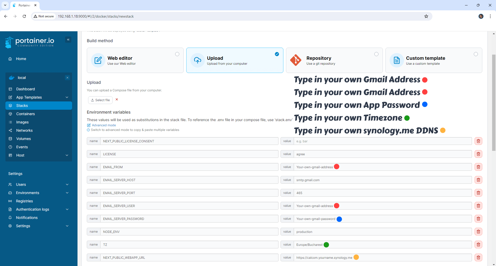Open Events in sidebar
Viewport: 496px width, 266px height.
(x=39, y=147)
